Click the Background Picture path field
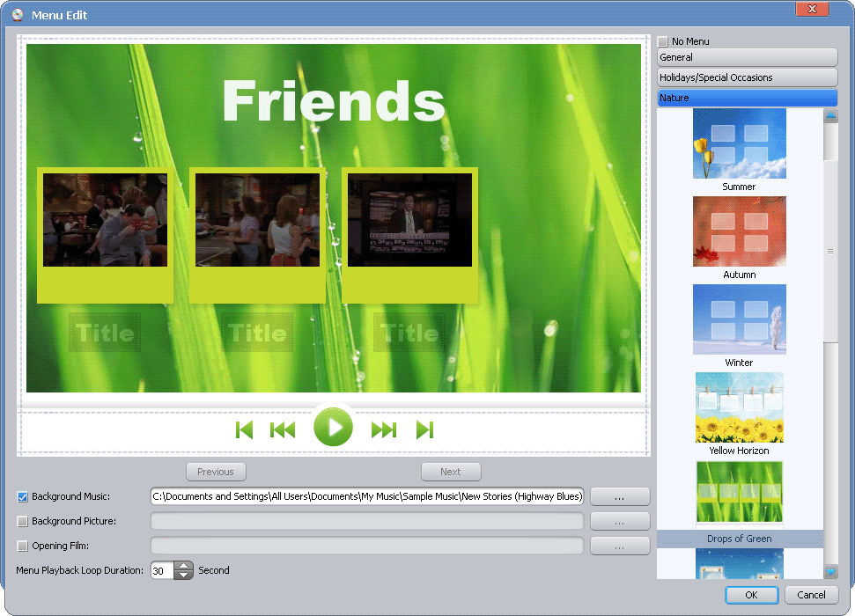Viewport: 855px width, 616px height. 367,521
